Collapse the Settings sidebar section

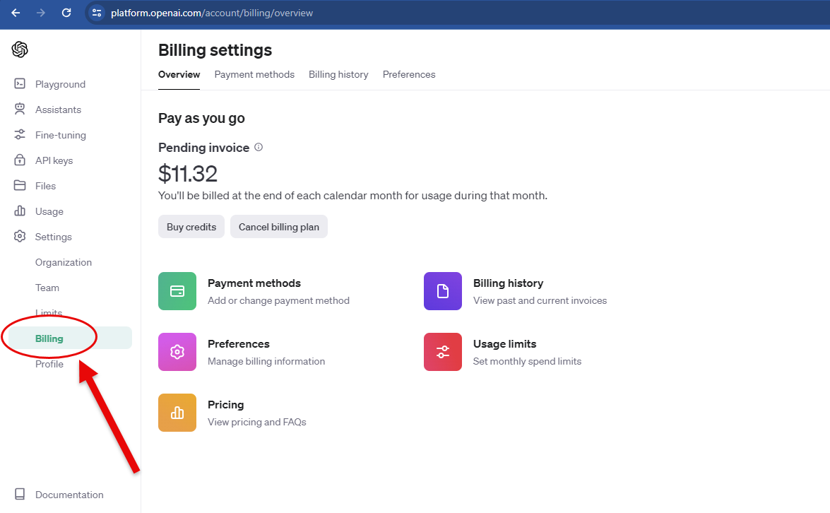[53, 237]
